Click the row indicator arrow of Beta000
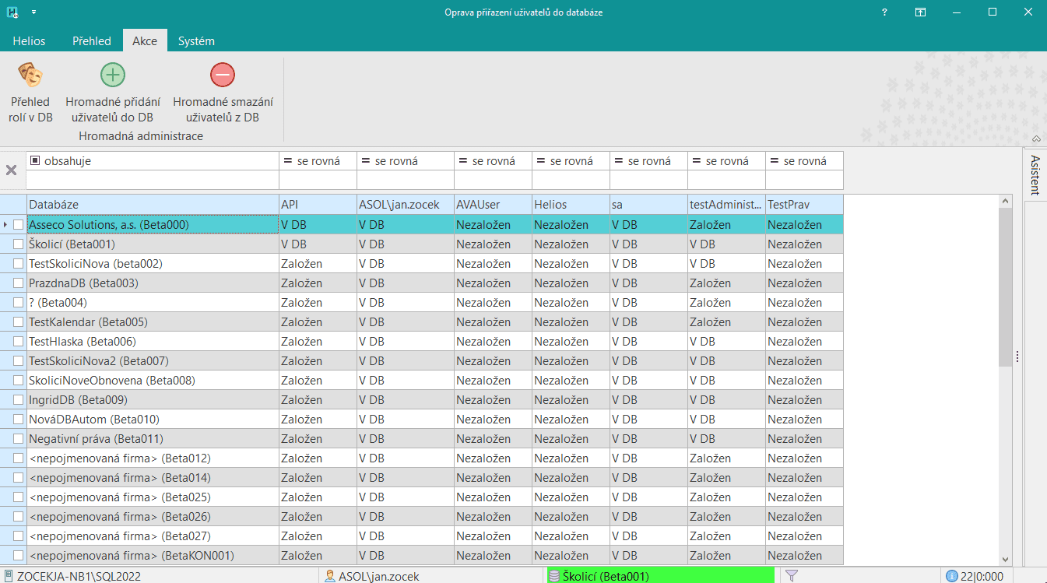1047x583 pixels. [6, 225]
